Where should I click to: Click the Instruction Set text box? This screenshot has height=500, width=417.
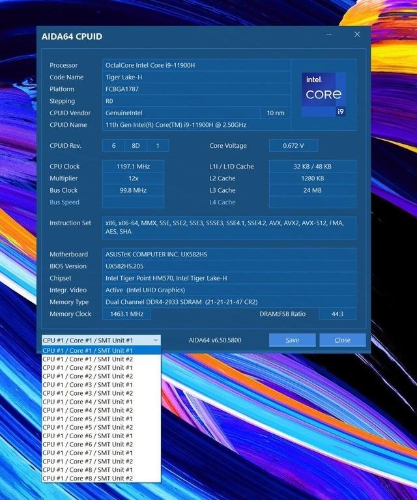(x=229, y=227)
